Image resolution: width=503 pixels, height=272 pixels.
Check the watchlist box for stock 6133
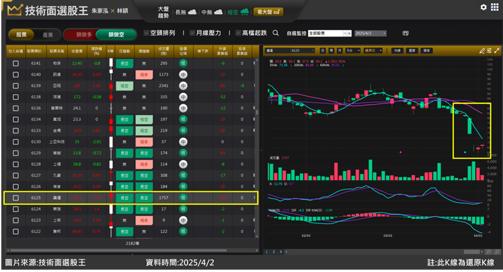pos(15,131)
